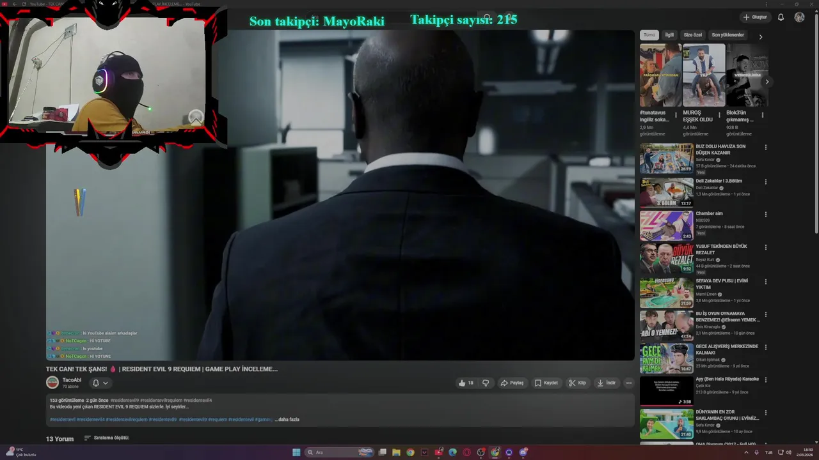Play the Chamber aim video thumbnail
The width and height of the screenshot is (819, 460).
pos(667,226)
